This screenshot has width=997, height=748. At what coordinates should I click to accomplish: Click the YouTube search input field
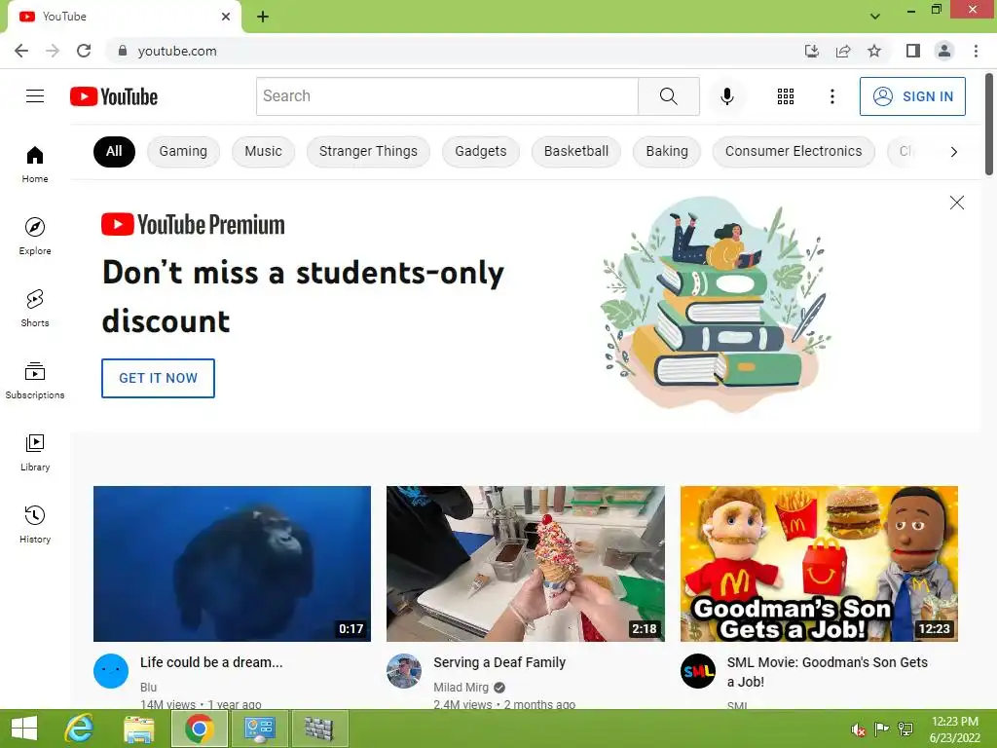pyautogui.click(x=447, y=96)
